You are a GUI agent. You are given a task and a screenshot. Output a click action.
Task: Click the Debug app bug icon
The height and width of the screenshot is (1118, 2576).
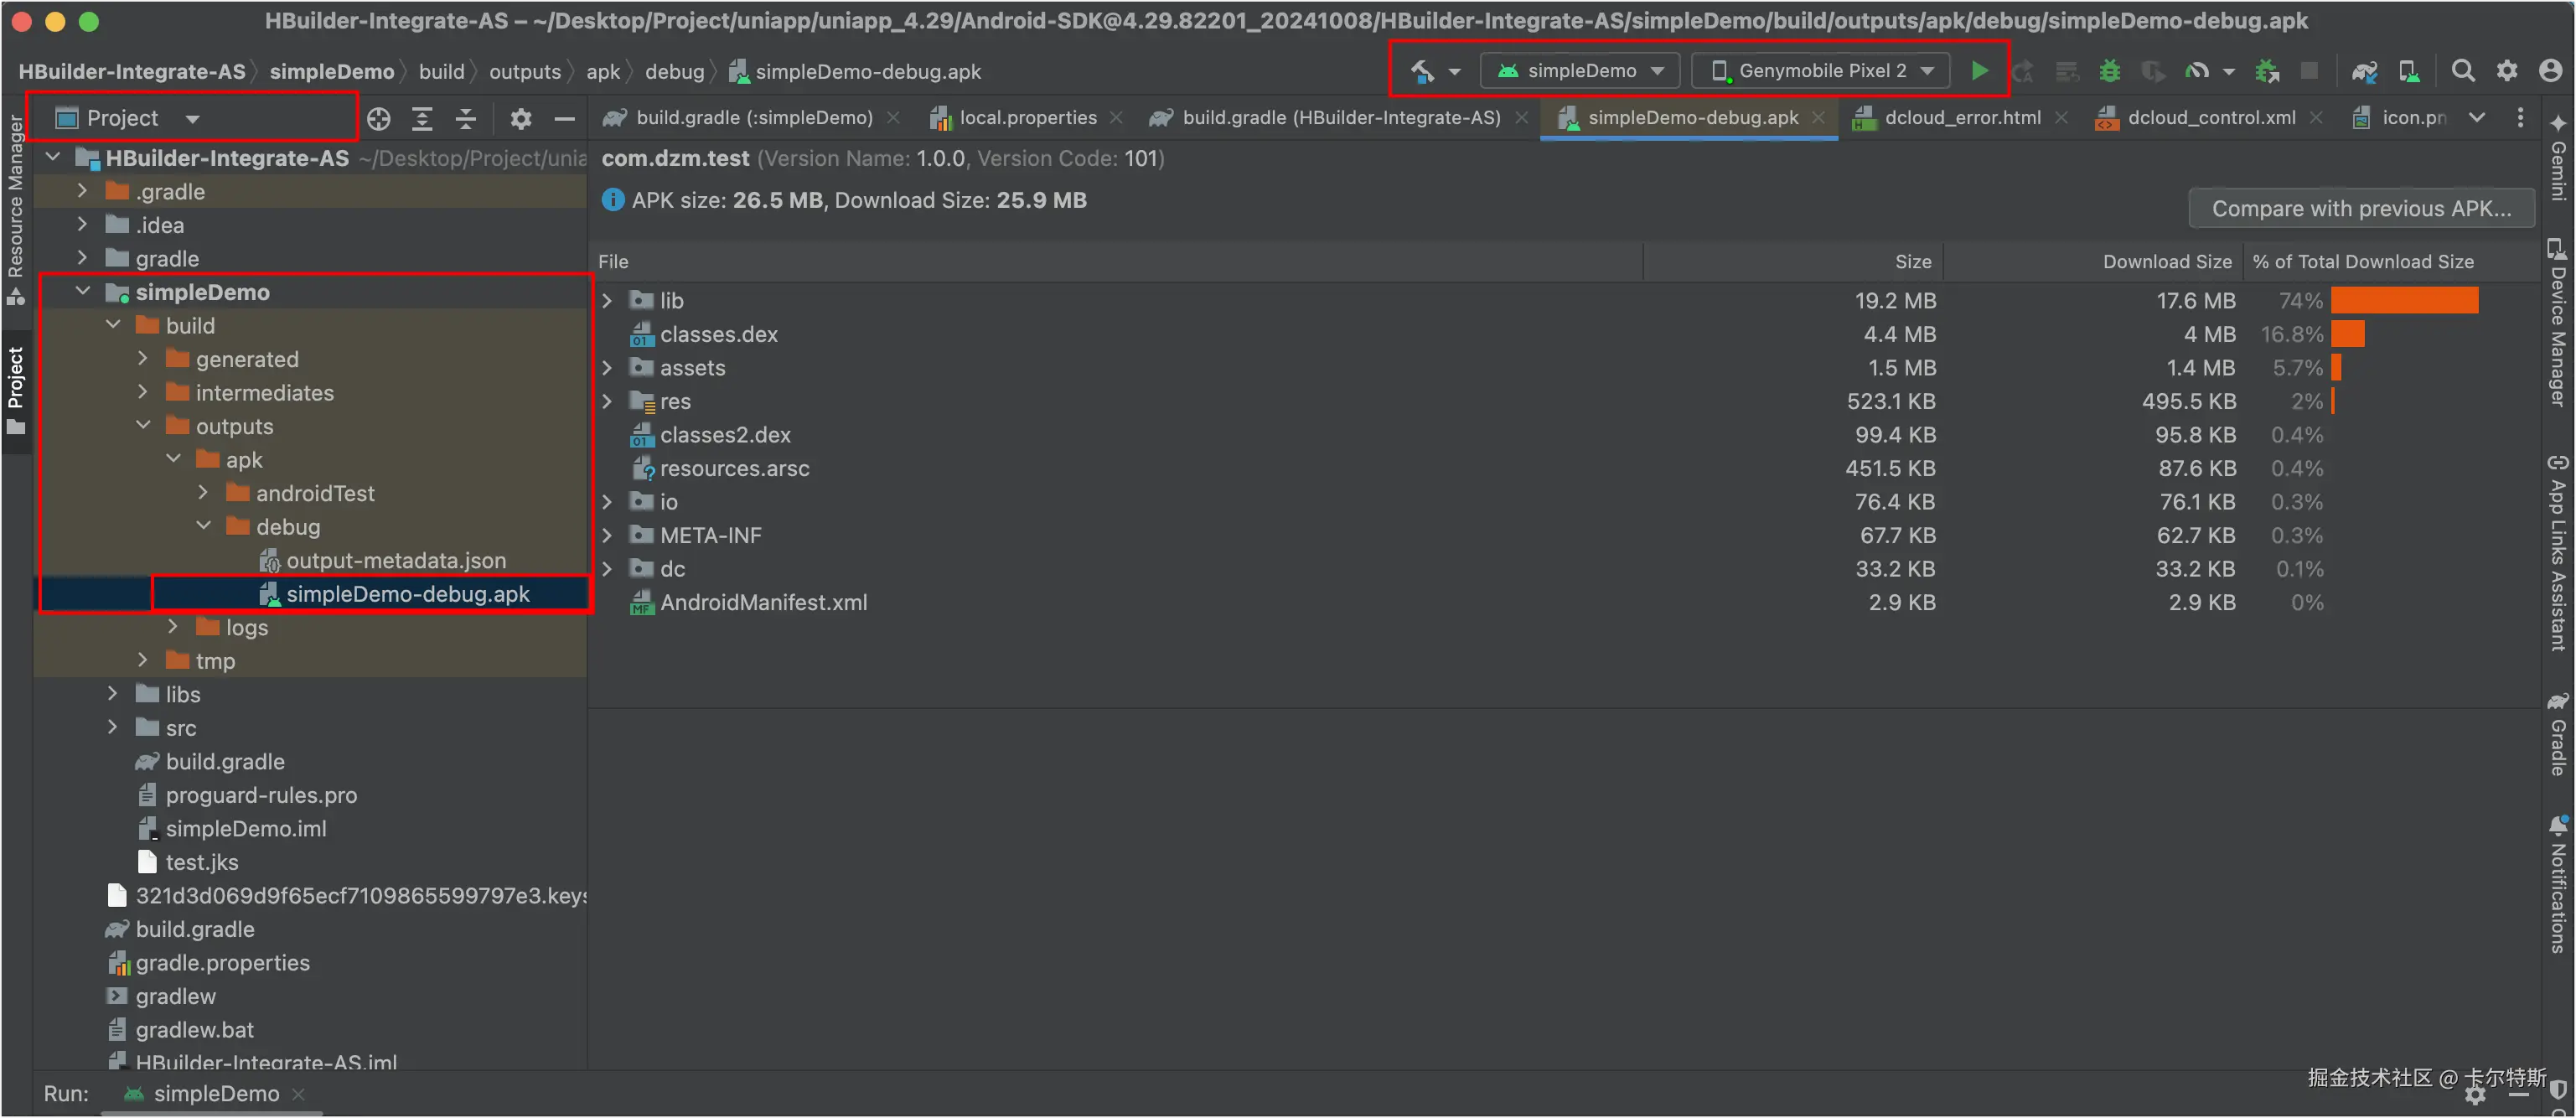(x=2110, y=71)
